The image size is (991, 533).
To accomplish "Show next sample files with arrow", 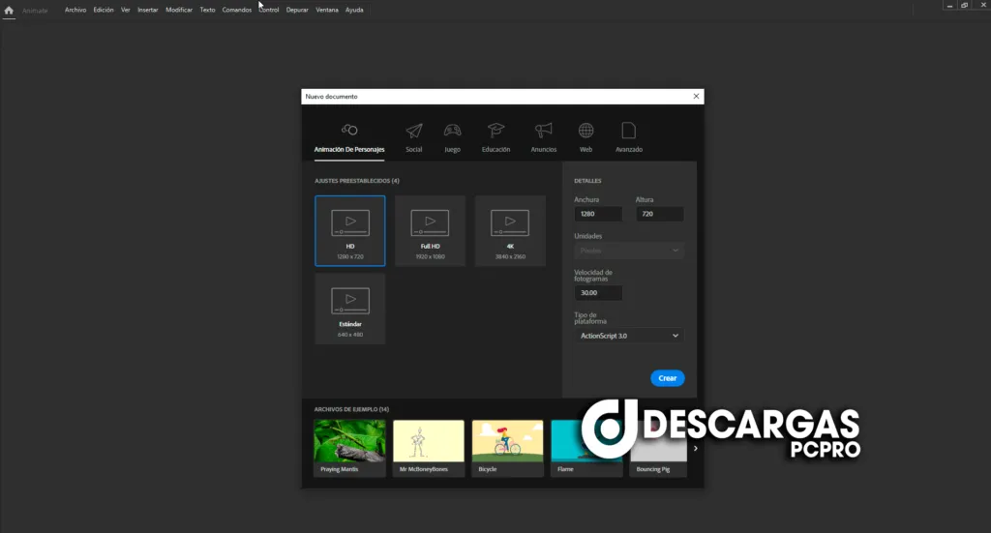I will pos(695,448).
